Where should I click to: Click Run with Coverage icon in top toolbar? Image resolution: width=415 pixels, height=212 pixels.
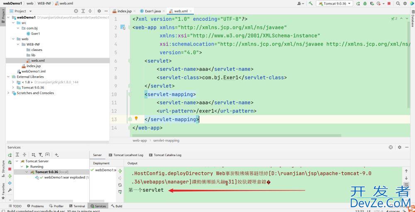(372, 3)
